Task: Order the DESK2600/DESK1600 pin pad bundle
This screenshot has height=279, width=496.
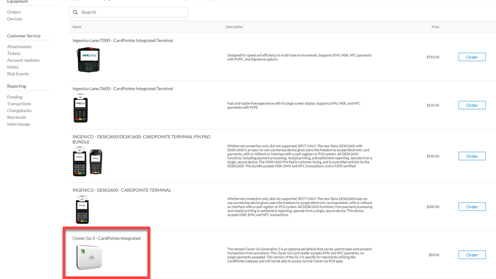Action: coord(472,156)
